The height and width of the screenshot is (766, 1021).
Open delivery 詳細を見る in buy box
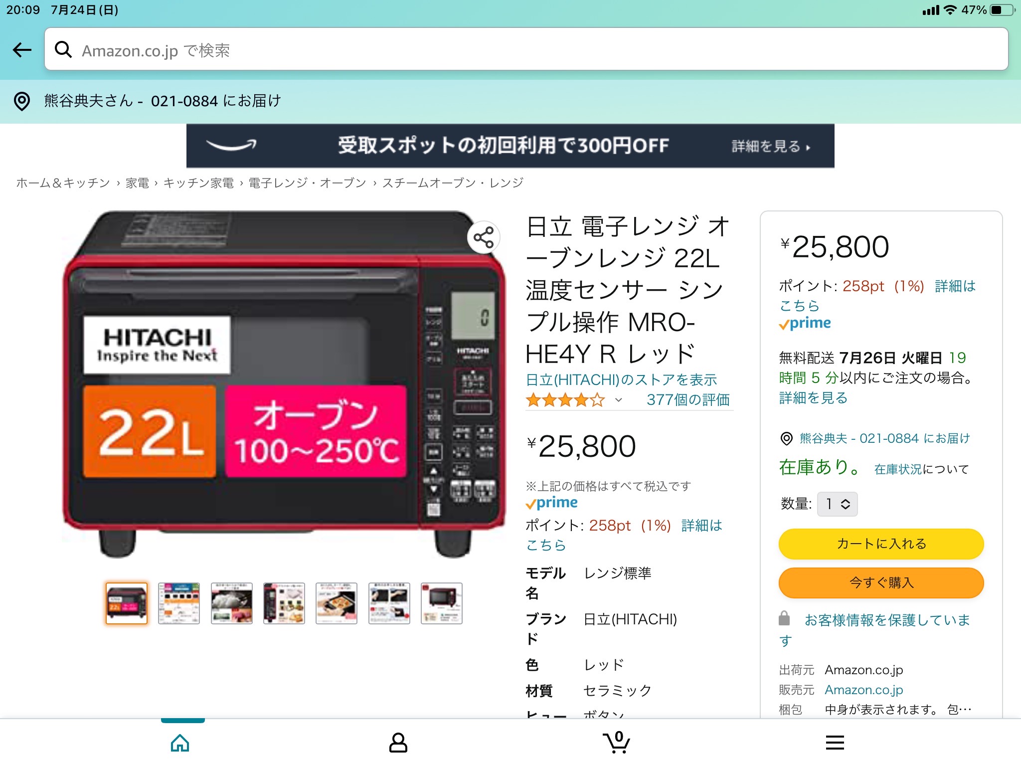tap(813, 398)
